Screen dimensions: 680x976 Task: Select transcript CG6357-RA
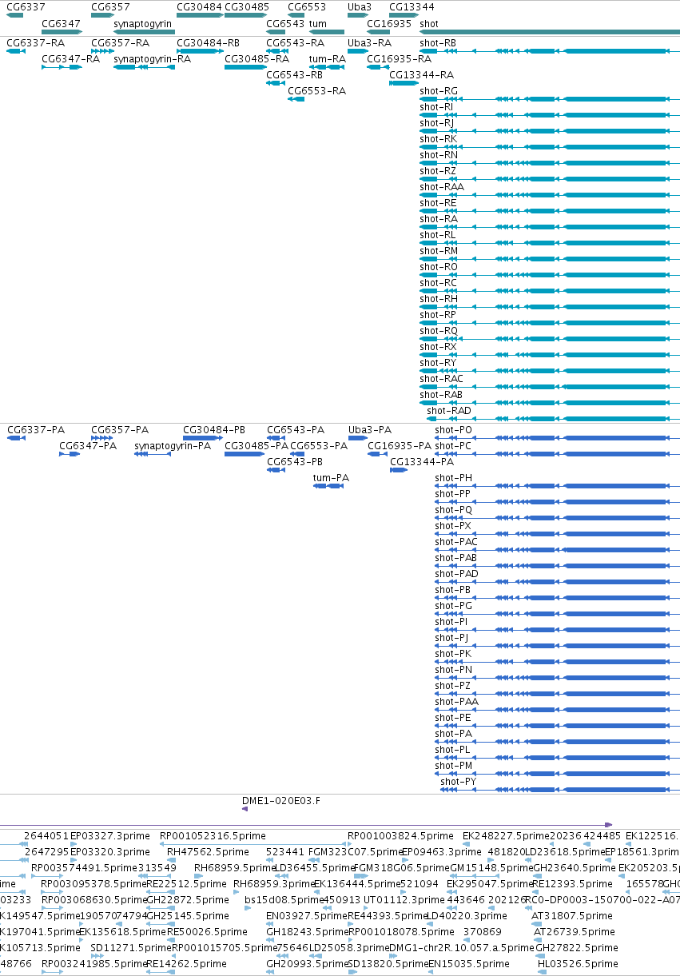120,42
